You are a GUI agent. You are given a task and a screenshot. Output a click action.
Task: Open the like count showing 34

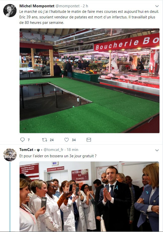(74, 140)
